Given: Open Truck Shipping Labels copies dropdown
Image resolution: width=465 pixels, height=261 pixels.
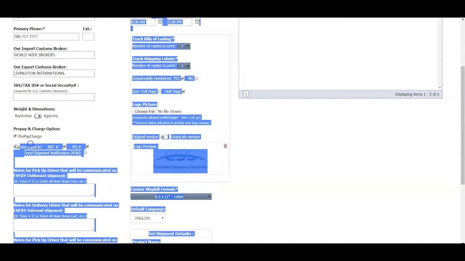Looking at the screenshot, I should (x=184, y=66).
